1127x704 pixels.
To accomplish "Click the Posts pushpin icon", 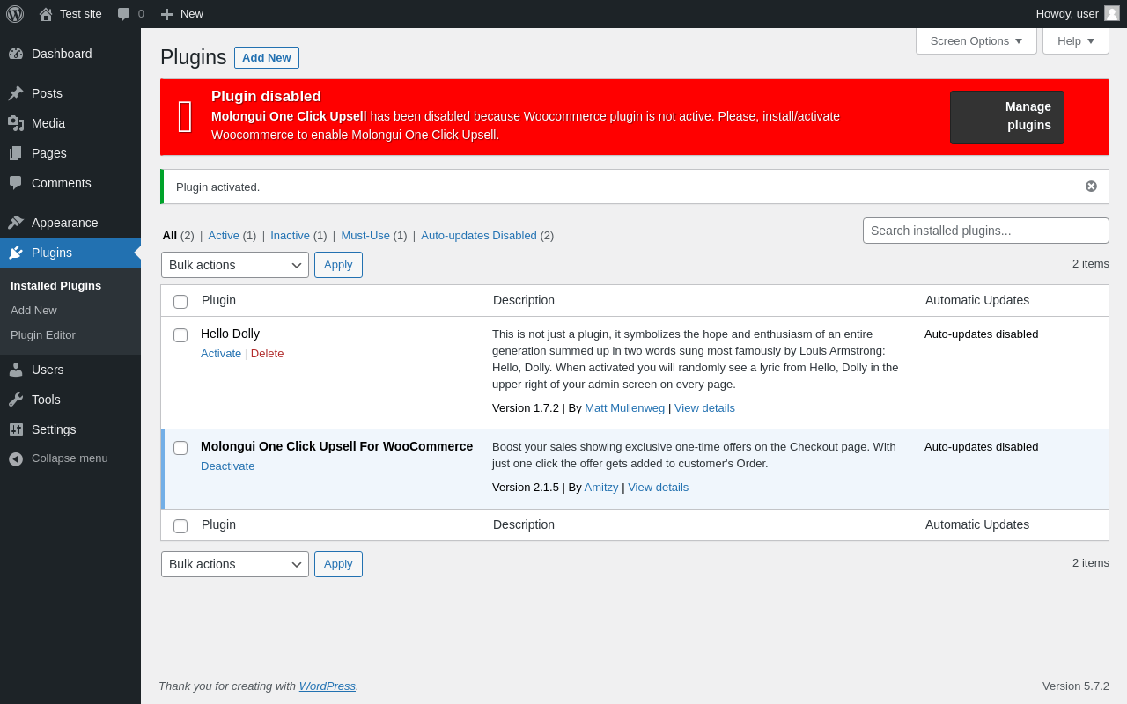I will pyautogui.click(x=16, y=93).
